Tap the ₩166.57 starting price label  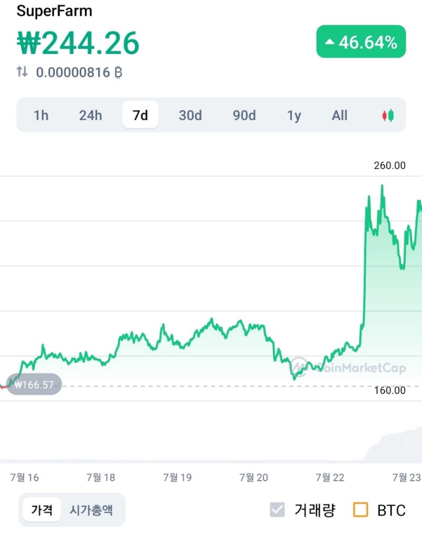[34, 385]
